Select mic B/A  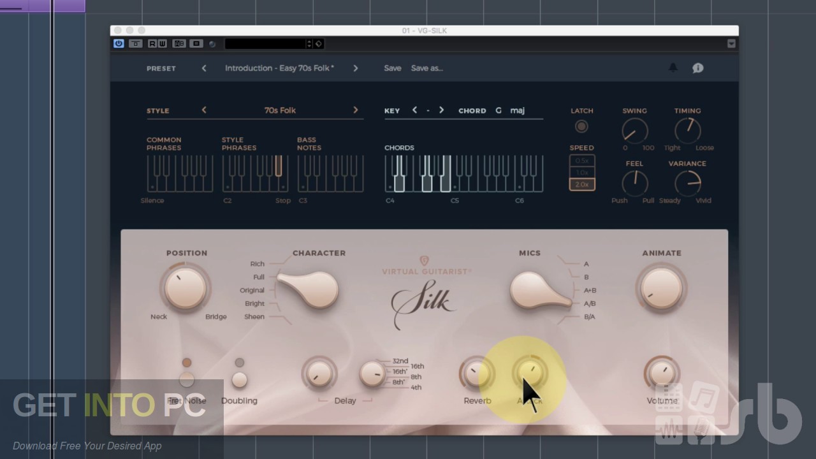click(x=590, y=317)
